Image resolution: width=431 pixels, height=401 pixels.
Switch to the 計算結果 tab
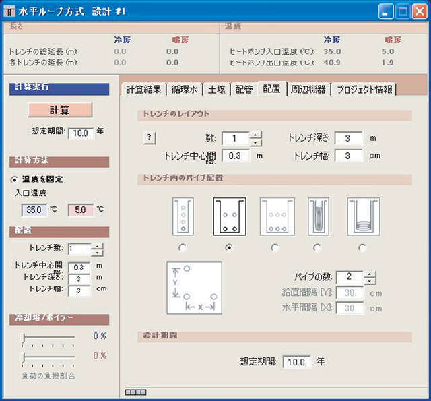144,90
